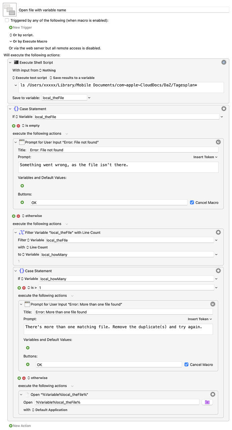
Task: Edit the 'Save to variable' local_theFile field
Action: click(x=64, y=98)
